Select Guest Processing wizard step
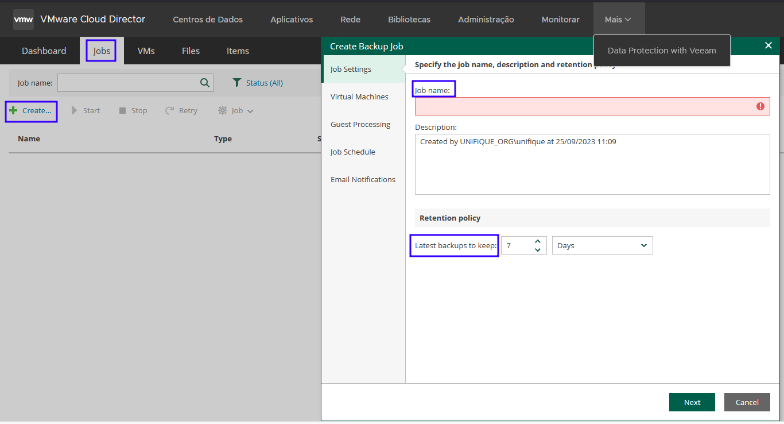The width and height of the screenshot is (784, 424). tap(363, 124)
